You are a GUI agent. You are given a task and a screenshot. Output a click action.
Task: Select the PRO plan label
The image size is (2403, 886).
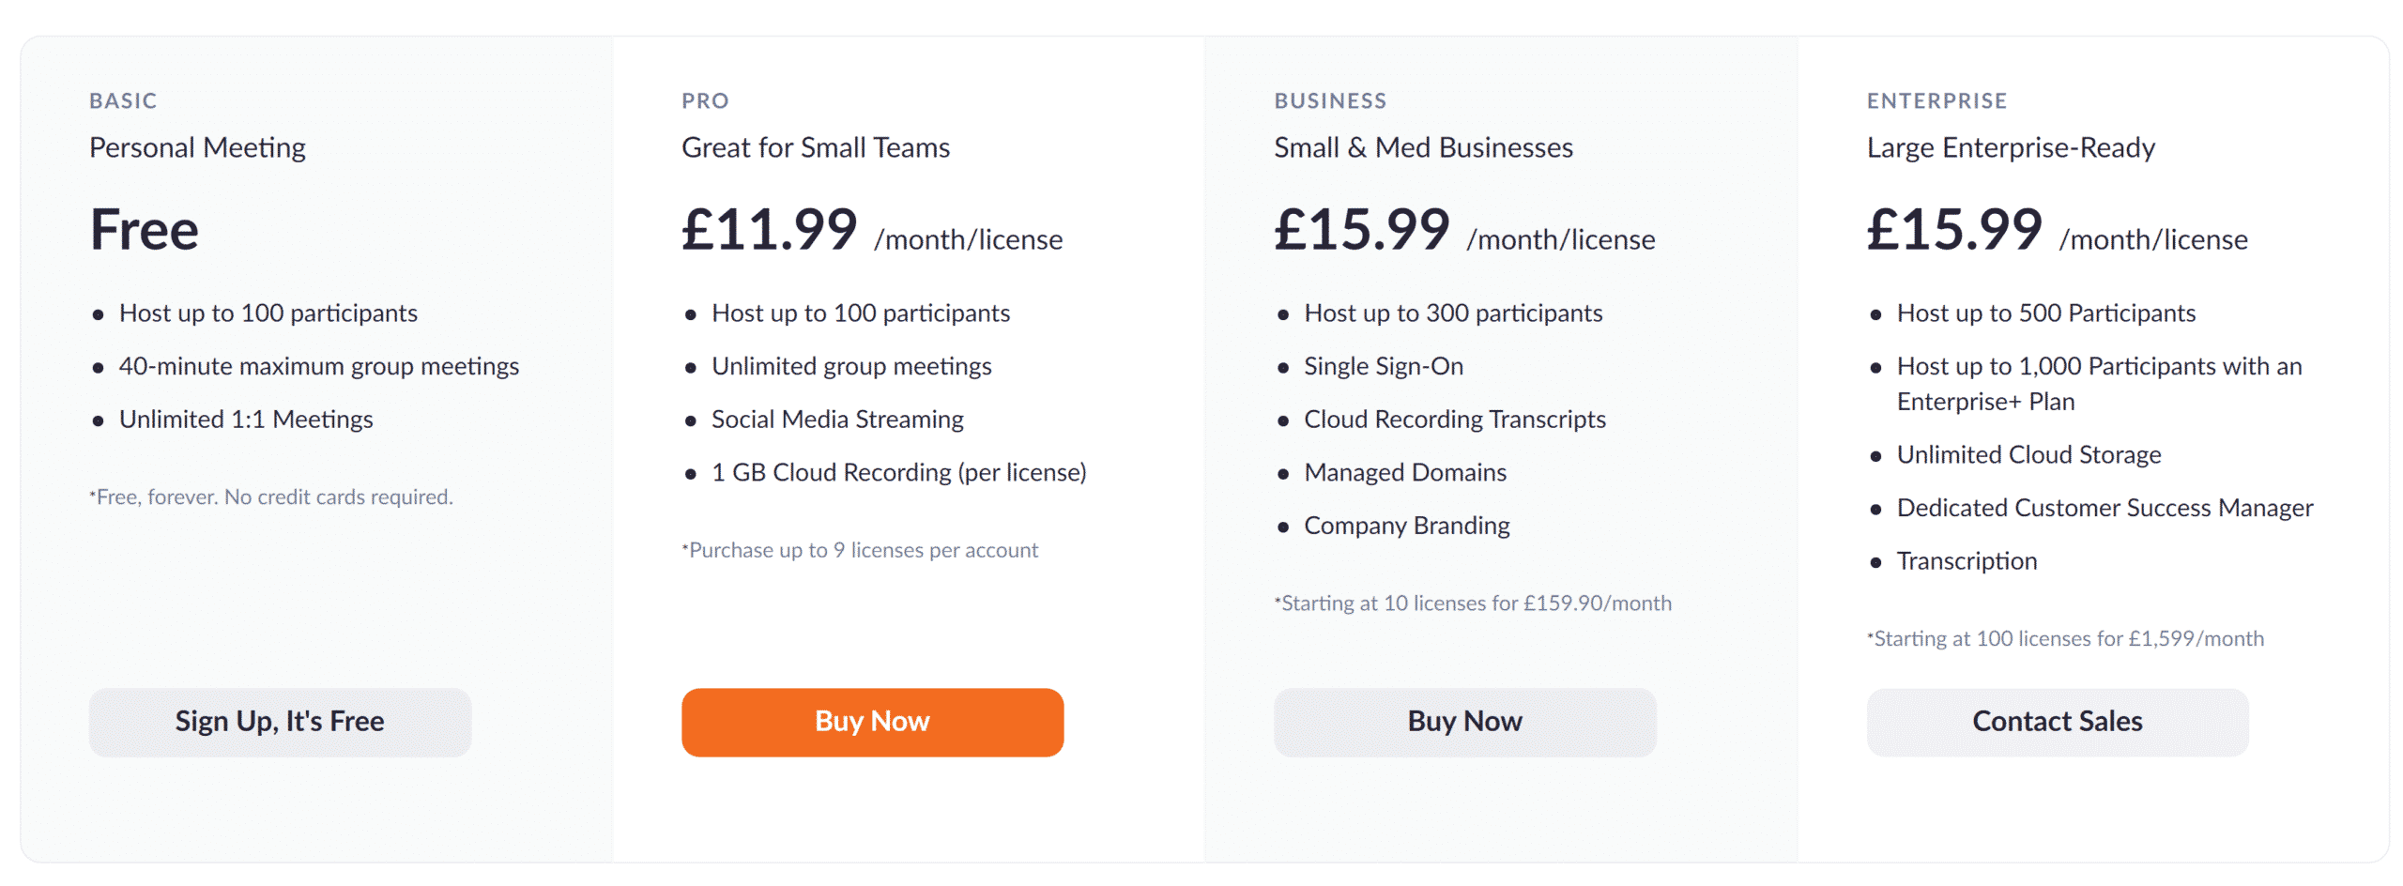pos(705,99)
